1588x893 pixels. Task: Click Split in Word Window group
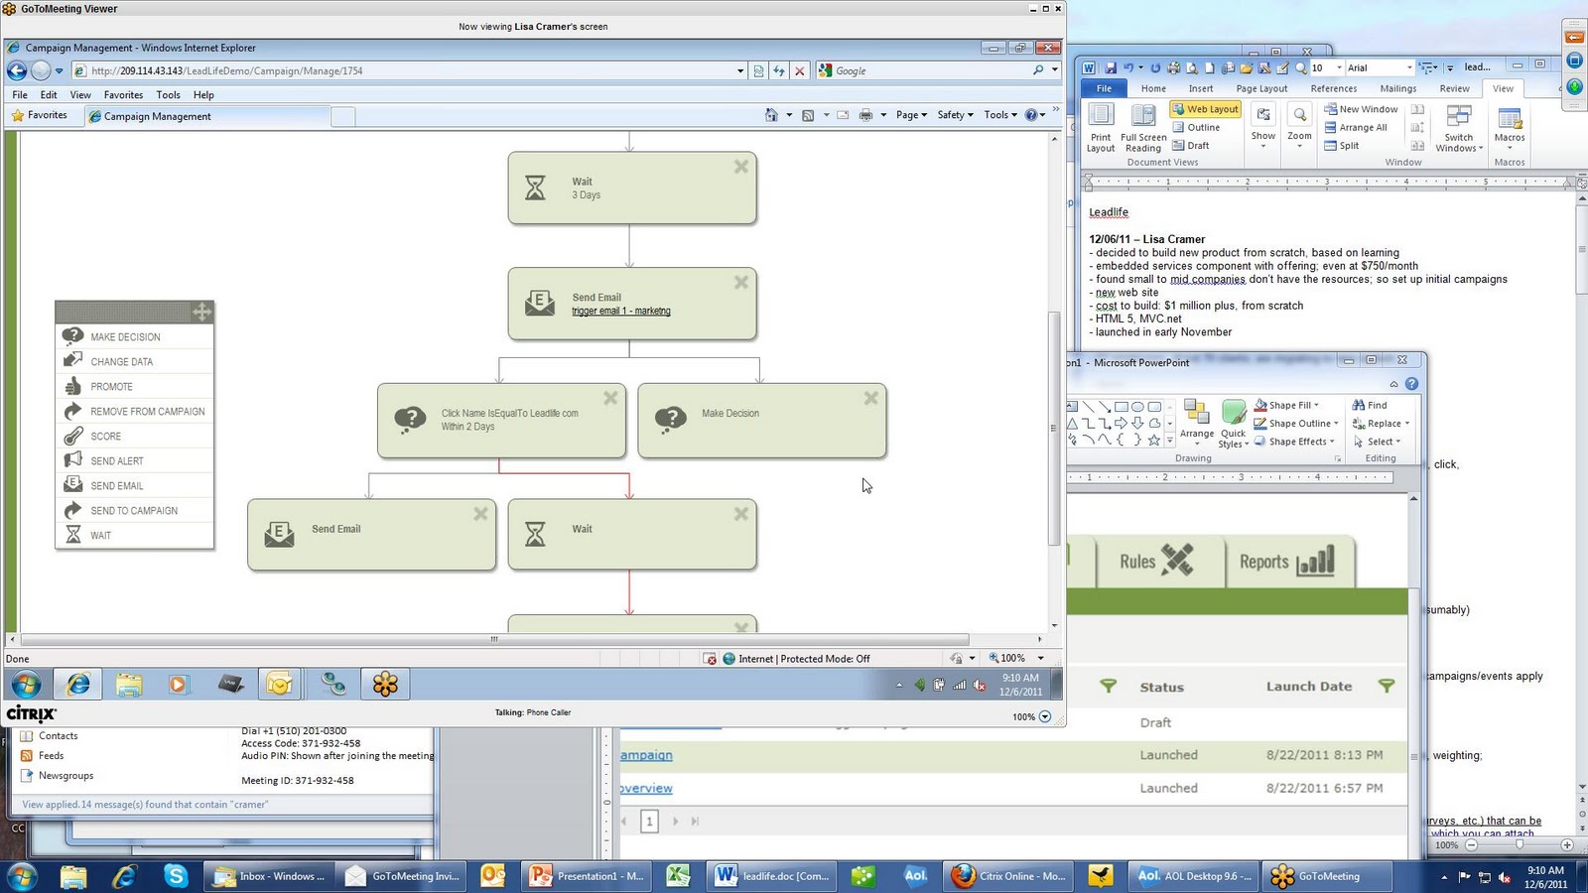pyautogui.click(x=1342, y=145)
